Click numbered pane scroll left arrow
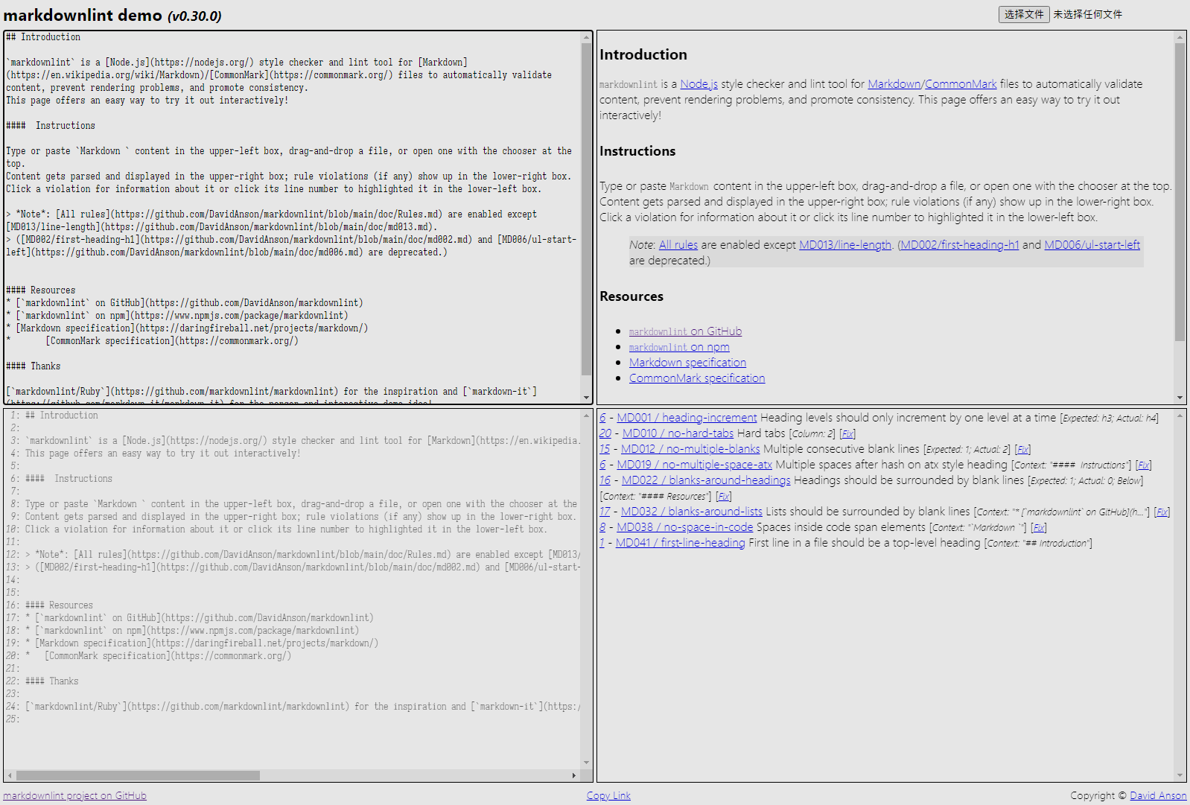Viewport: 1190px width, 805px height. [x=10, y=775]
